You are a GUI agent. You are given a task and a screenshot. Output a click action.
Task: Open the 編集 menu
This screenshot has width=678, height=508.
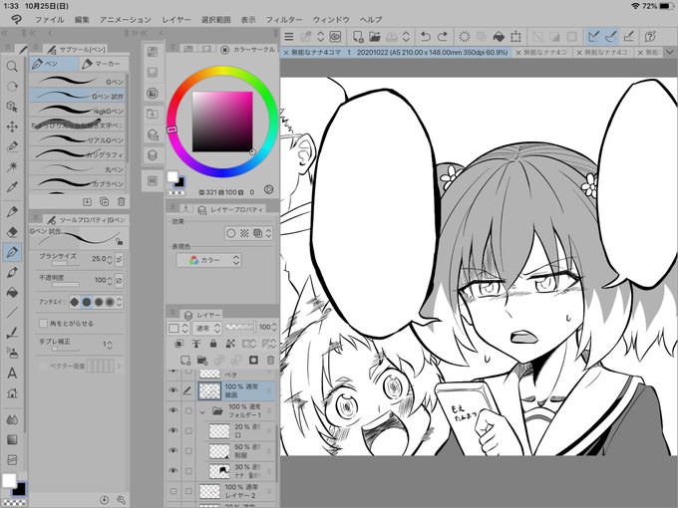(82, 20)
